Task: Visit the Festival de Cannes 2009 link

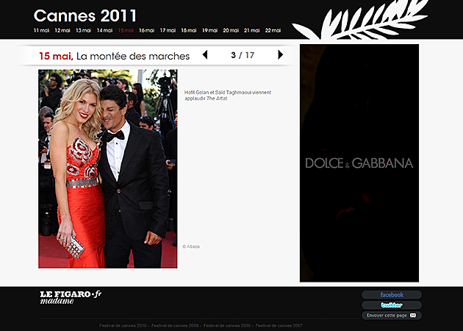Action: [175, 325]
